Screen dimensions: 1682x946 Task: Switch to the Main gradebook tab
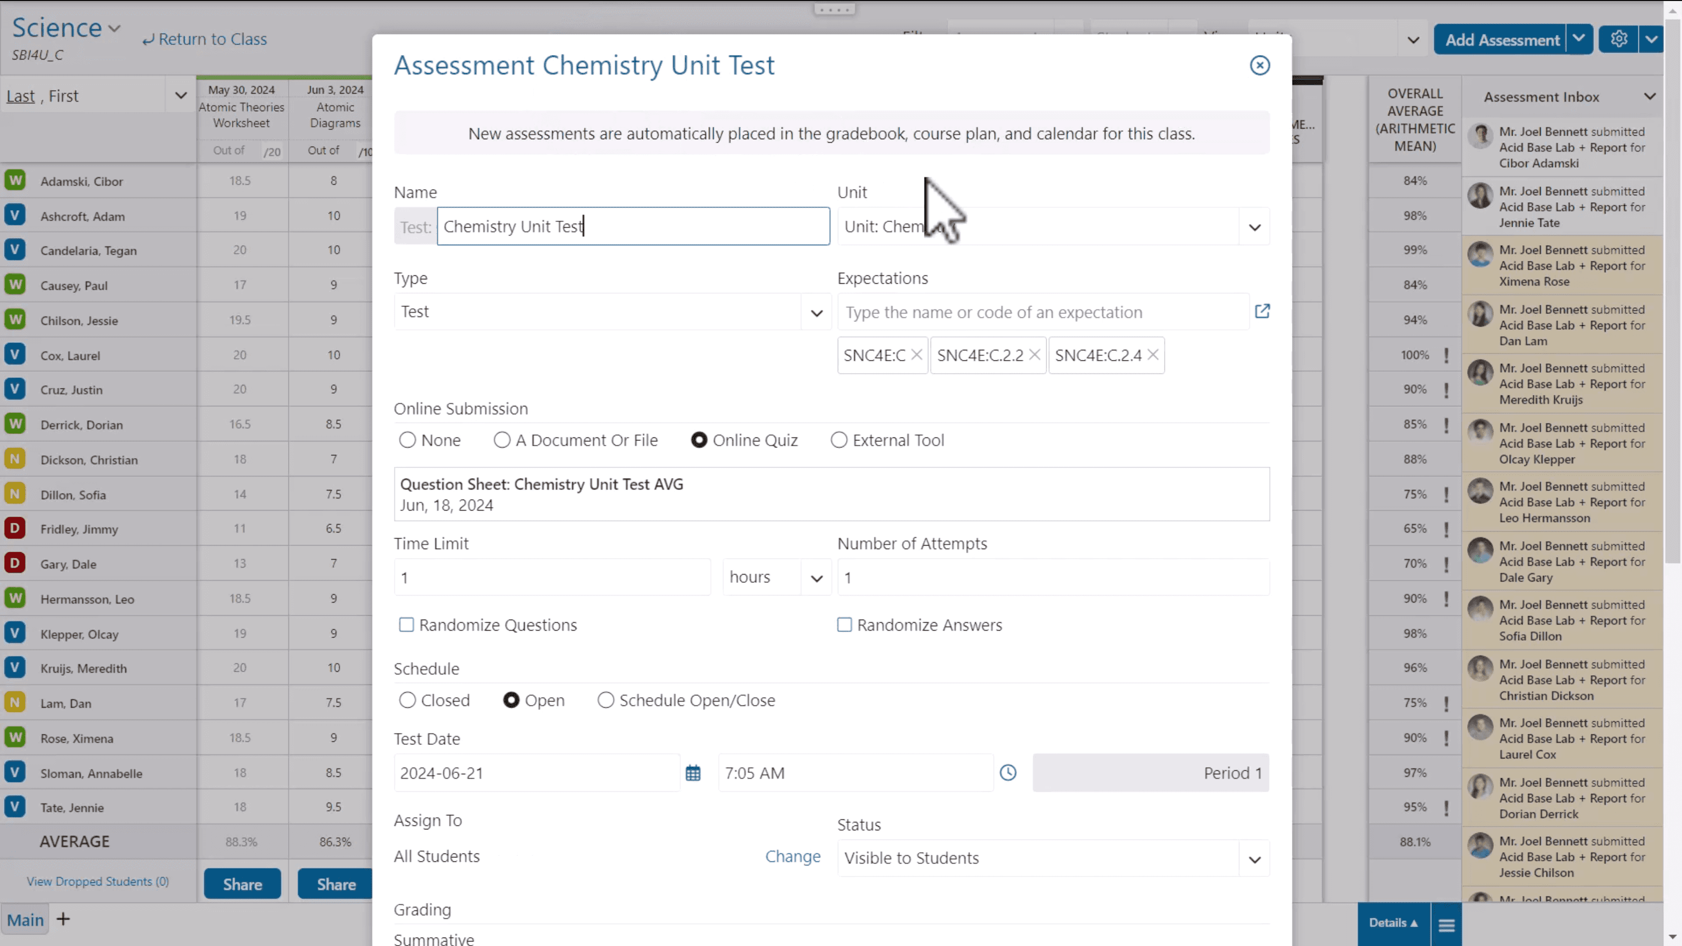tap(25, 920)
